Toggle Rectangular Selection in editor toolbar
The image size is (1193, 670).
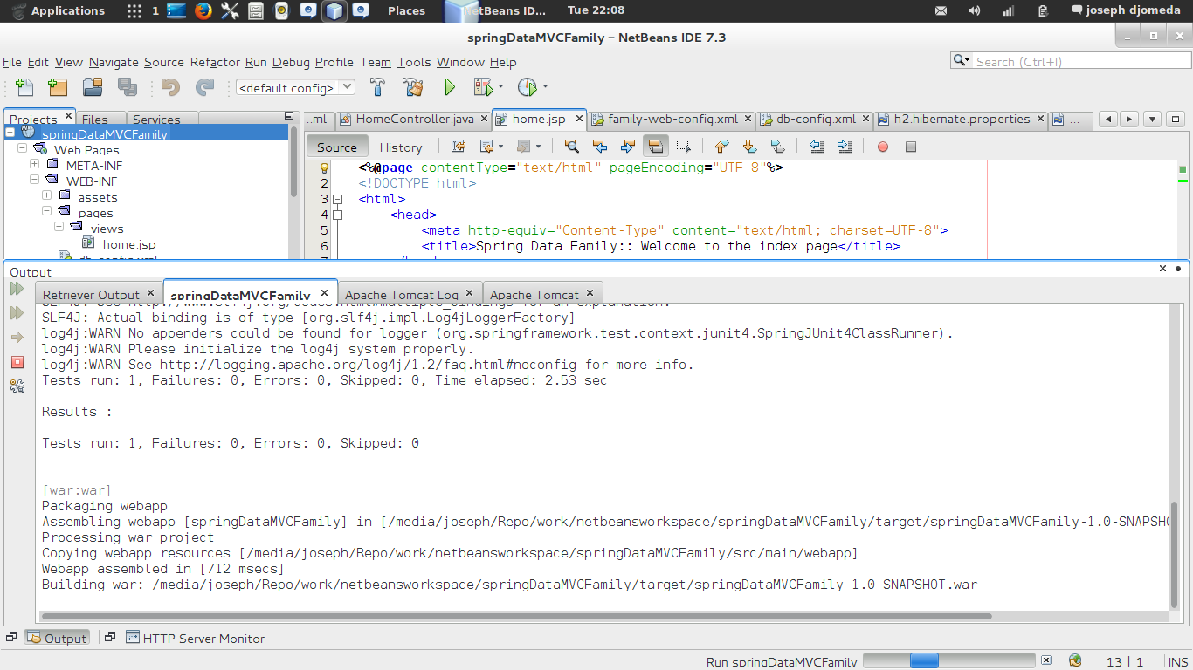(x=683, y=147)
